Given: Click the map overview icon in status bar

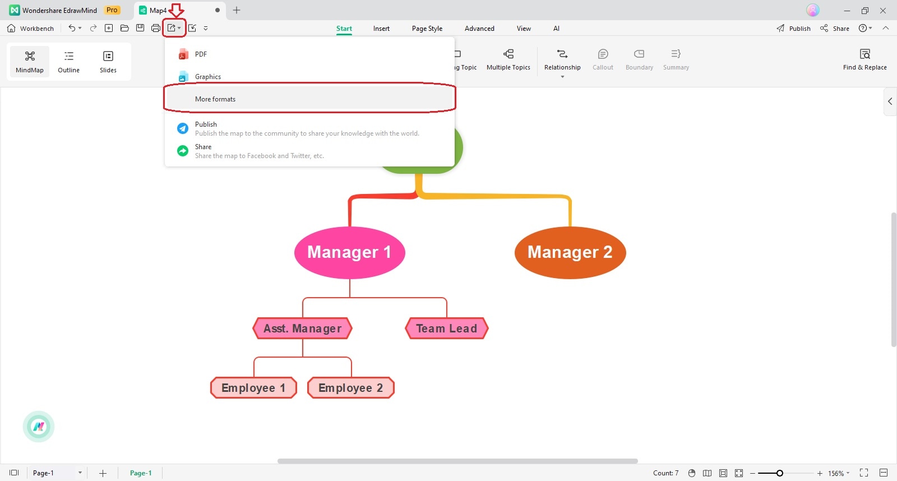Looking at the screenshot, I should 708,473.
